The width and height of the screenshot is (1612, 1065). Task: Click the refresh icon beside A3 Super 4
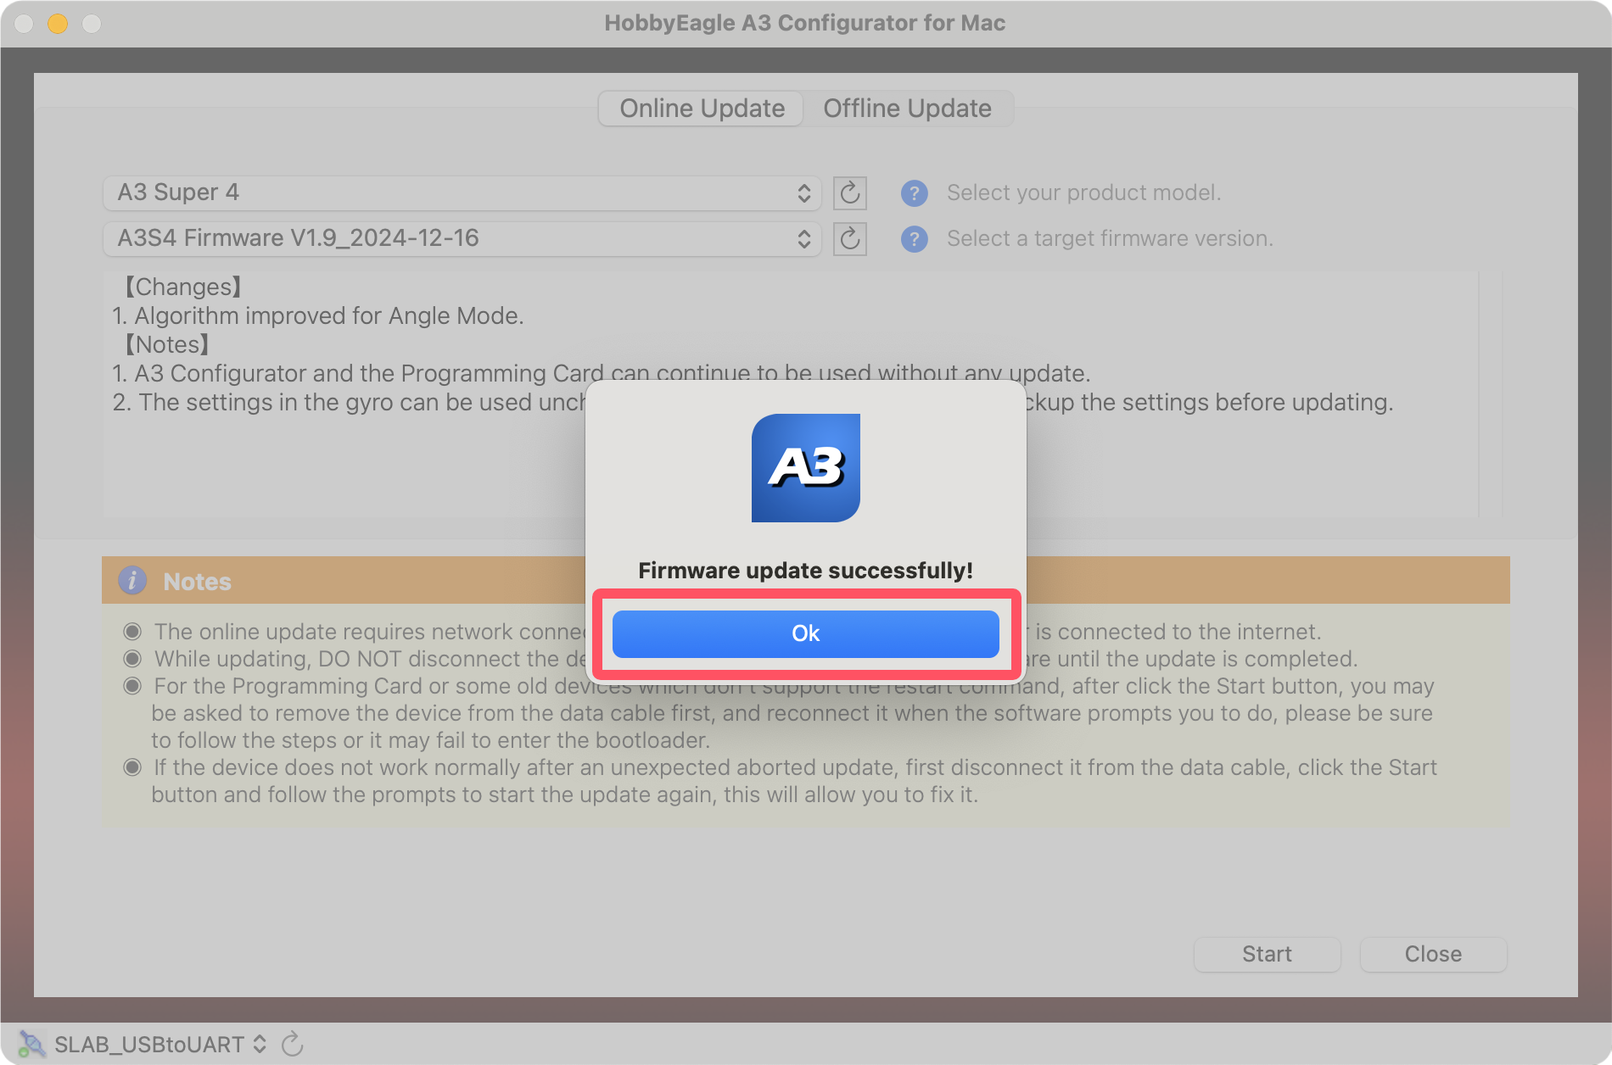tap(849, 193)
